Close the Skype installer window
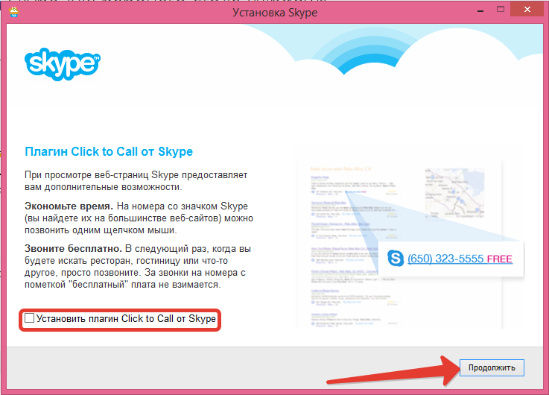The width and height of the screenshot is (549, 395). tap(527, 10)
